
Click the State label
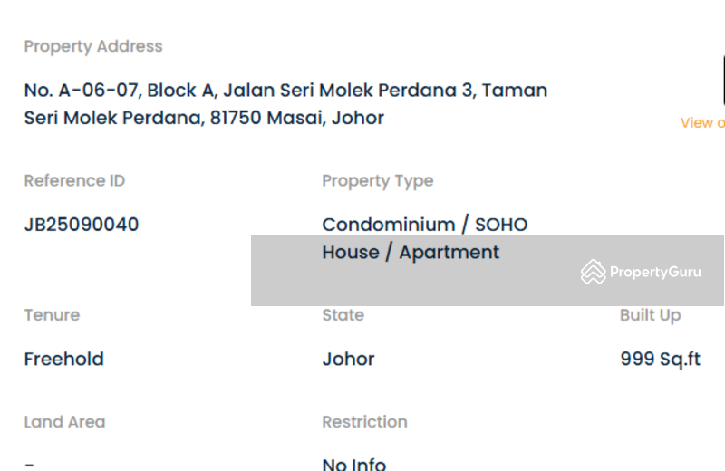coord(343,315)
